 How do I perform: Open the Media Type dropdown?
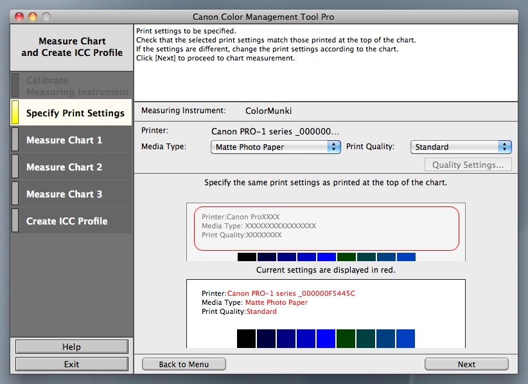click(x=276, y=147)
